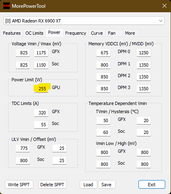The height and width of the screenshot is (194, 171).
Task: Click the GPU Power Limit field showing 255
Action: (41, 89)
